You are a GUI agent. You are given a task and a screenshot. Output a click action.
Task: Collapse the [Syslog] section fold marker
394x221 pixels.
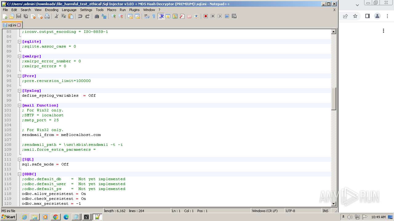pos(19,91)
